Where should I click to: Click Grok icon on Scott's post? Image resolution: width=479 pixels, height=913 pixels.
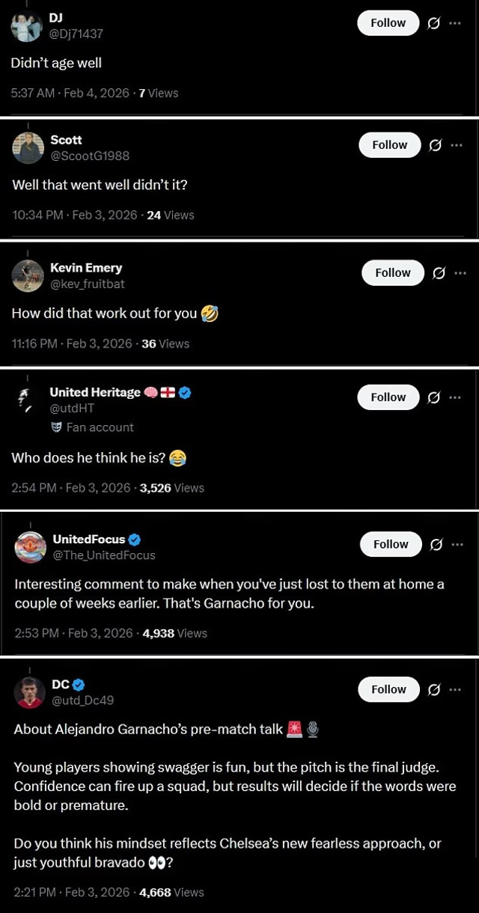[x=435, y=145]
